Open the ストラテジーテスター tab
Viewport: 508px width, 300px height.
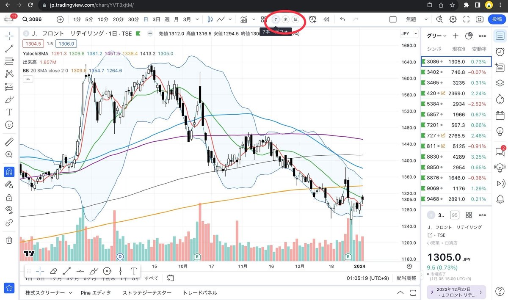pyautogui.click(x=147, y=293)
